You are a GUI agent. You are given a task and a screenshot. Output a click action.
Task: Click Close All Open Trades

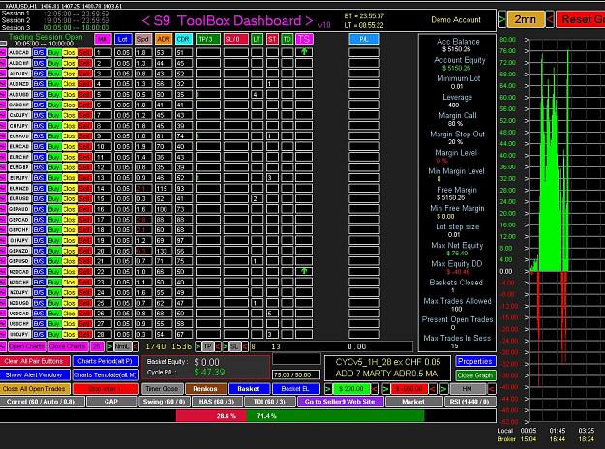(x=34, y=388)
